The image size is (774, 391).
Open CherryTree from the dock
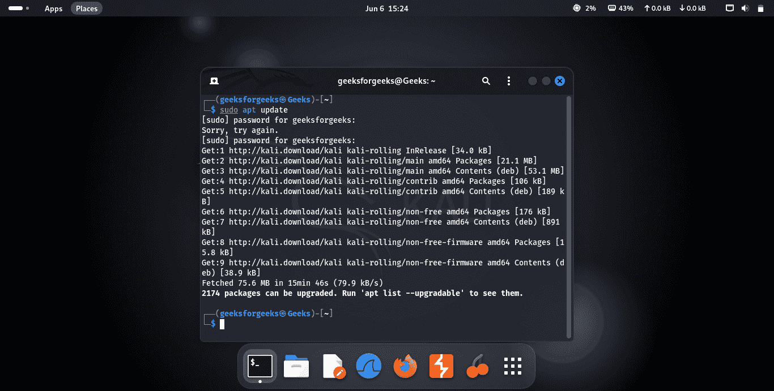tap(477, 367)
